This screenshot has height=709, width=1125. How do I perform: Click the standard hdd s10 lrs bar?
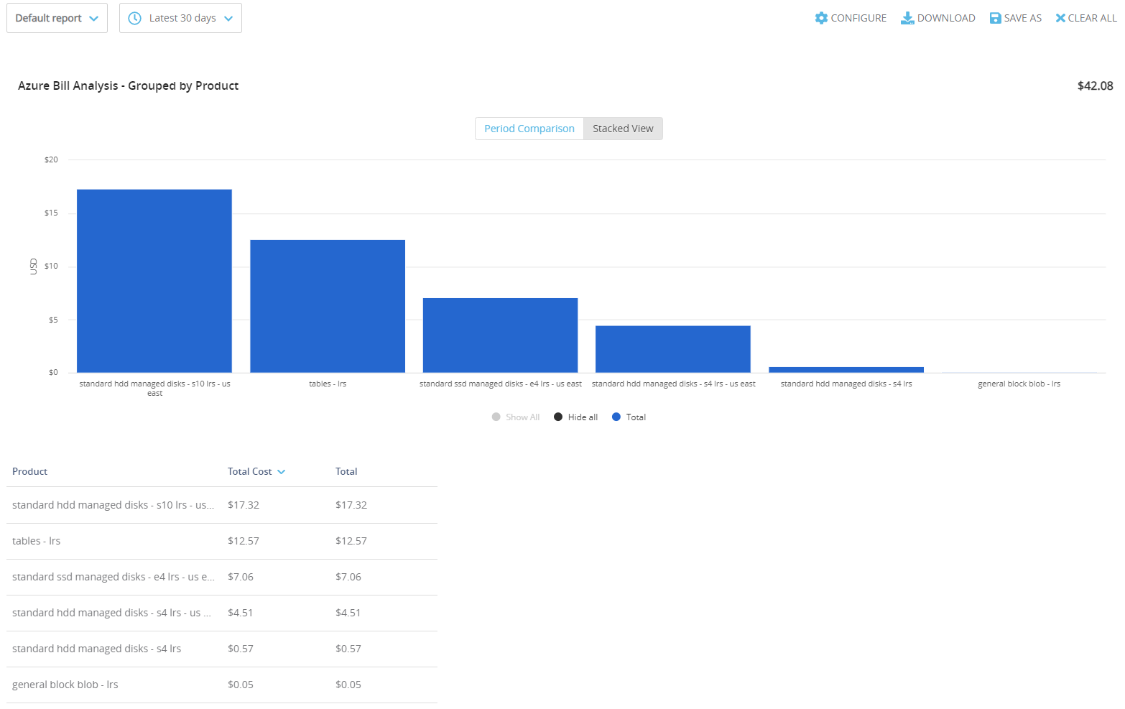click(x=154, y=281)
